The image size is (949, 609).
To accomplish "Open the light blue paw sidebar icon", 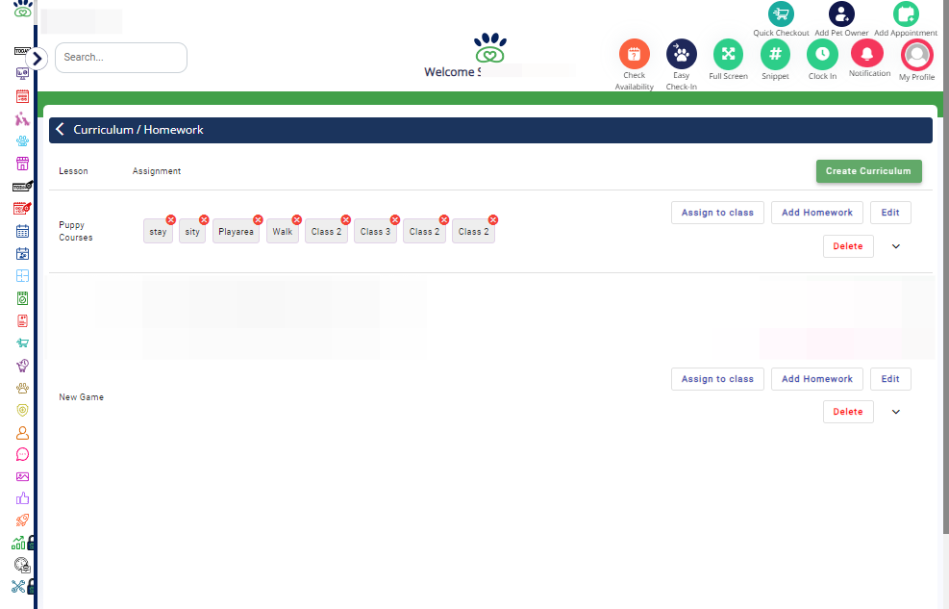I will (x=22, y=141).
